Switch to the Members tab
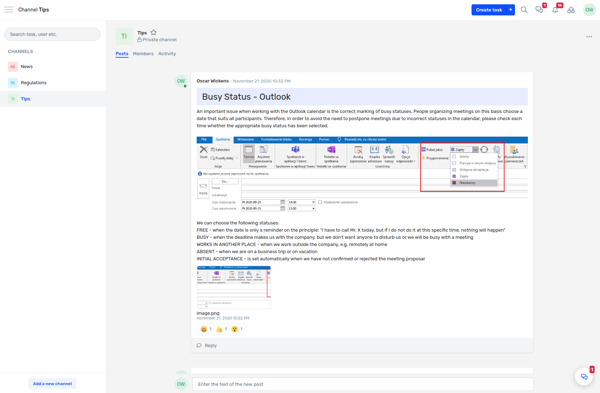This screenshot has height=393, width=600. (143, 54)
